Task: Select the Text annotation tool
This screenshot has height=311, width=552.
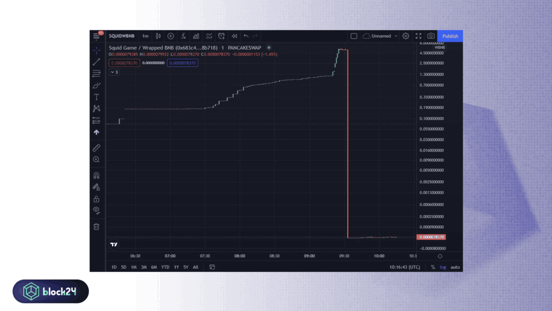Action: click(x=96, y=97)
